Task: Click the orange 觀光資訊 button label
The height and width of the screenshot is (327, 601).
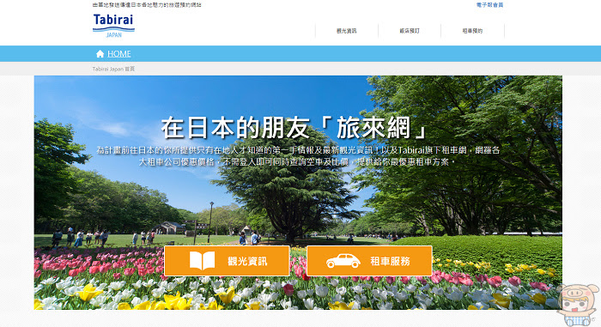Action: [x=247, y=262]
